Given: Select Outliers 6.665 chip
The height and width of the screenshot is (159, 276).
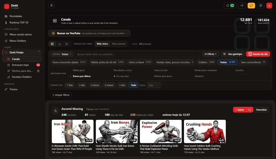Looking at the screenshot, I should pyautogui.click(x=206, y=62).
